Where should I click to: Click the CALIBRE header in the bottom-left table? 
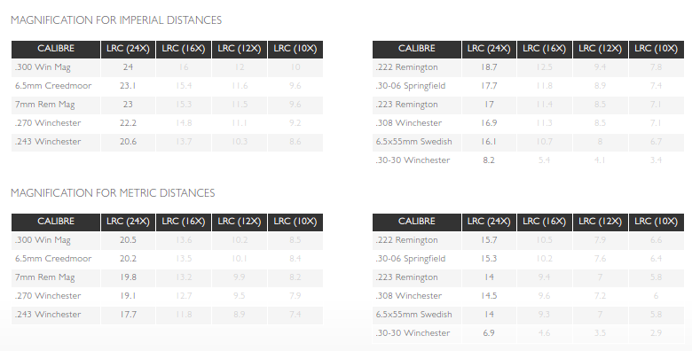tap(56, 222)
